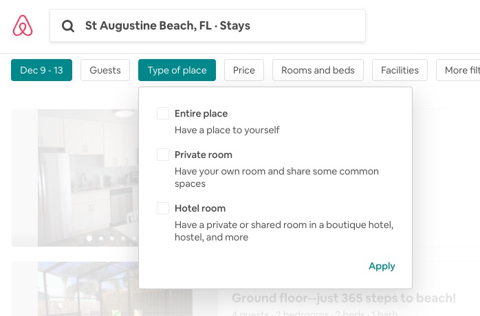Collapse the Type of place filter
The height and width of the screenshot is (316, 480).
point(177,70)
